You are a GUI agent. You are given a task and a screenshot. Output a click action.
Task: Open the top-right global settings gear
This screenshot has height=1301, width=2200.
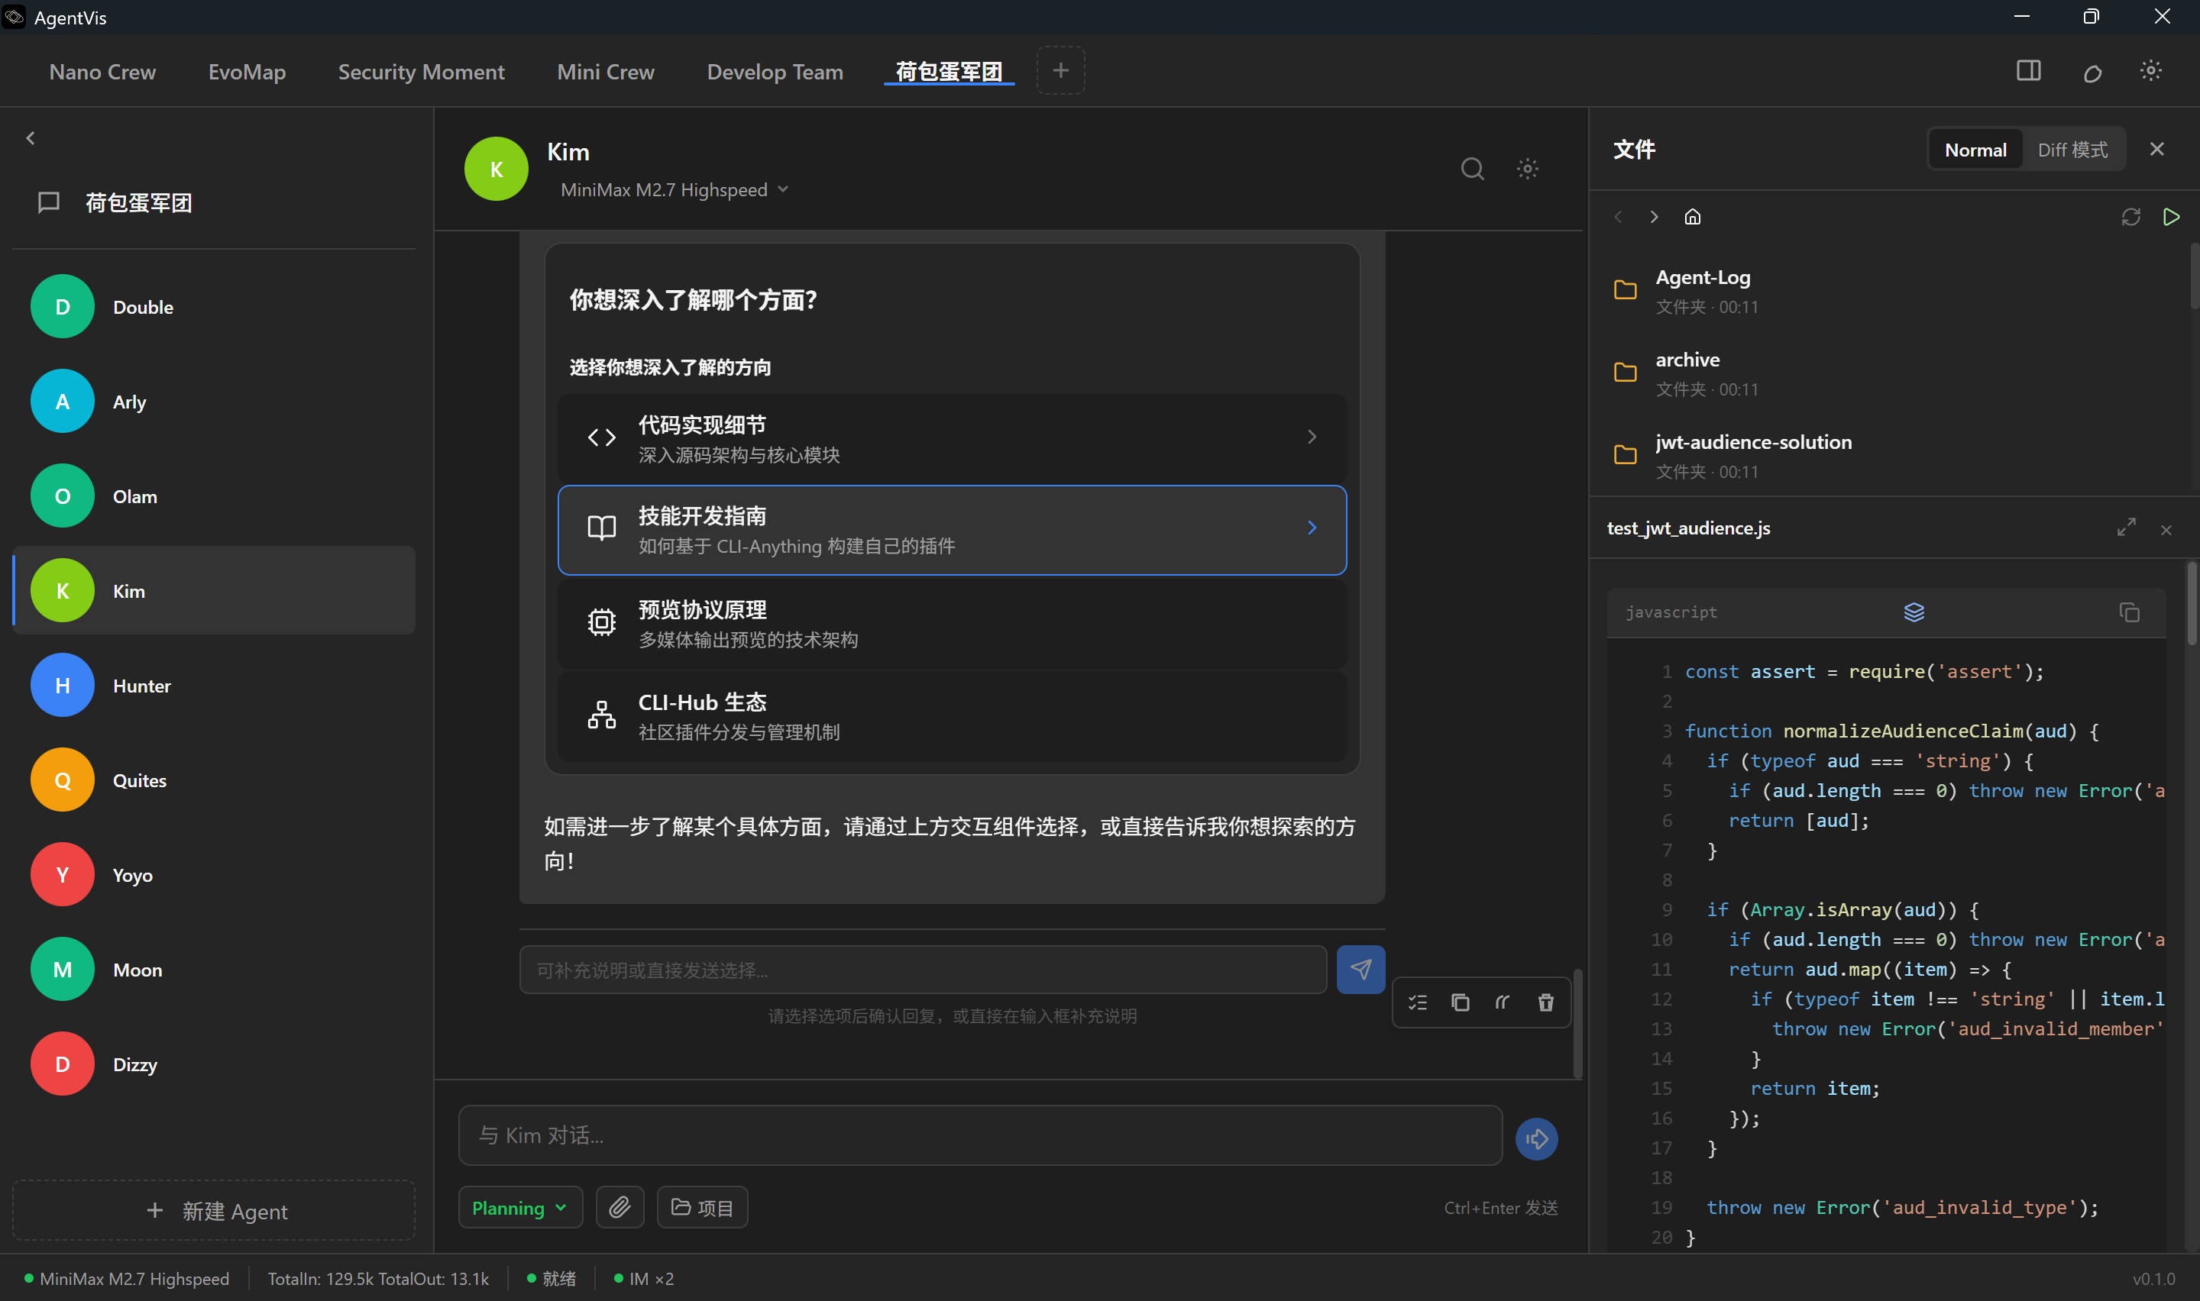coord(2150,71)
